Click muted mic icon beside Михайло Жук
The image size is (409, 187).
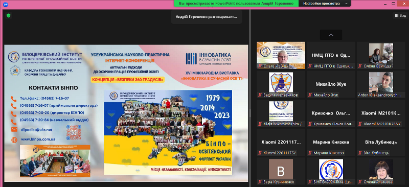pos(310,95)
